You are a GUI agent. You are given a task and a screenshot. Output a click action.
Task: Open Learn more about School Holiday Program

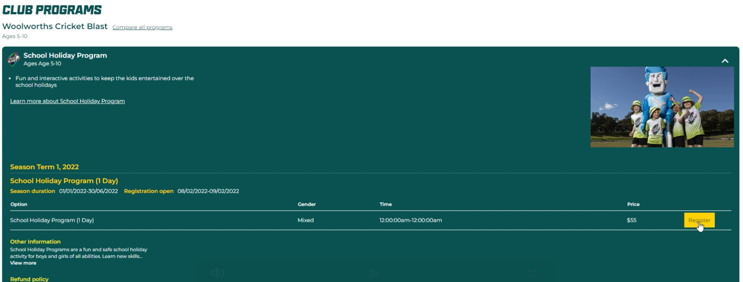[67, 101]
